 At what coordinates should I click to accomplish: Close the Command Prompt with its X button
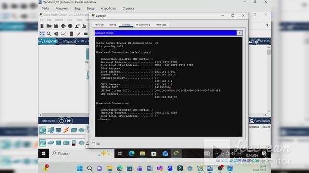click(x=239, y=33)
